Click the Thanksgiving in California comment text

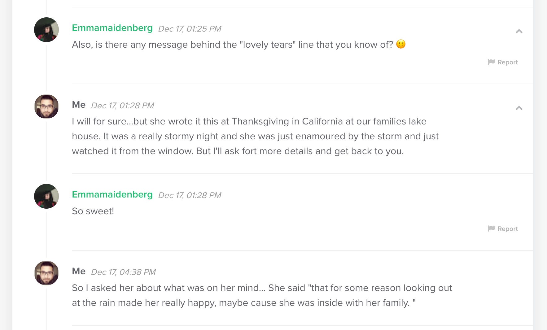[x=255, y=136]
